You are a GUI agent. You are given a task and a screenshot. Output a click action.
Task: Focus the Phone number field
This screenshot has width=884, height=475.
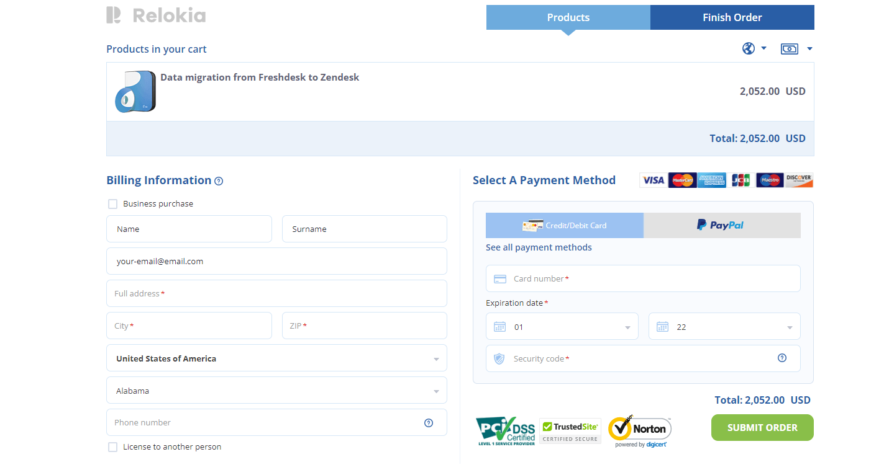pyautogui.click(x=276, y=422)
